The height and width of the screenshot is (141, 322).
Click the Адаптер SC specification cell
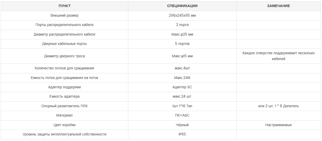[182, 87]
